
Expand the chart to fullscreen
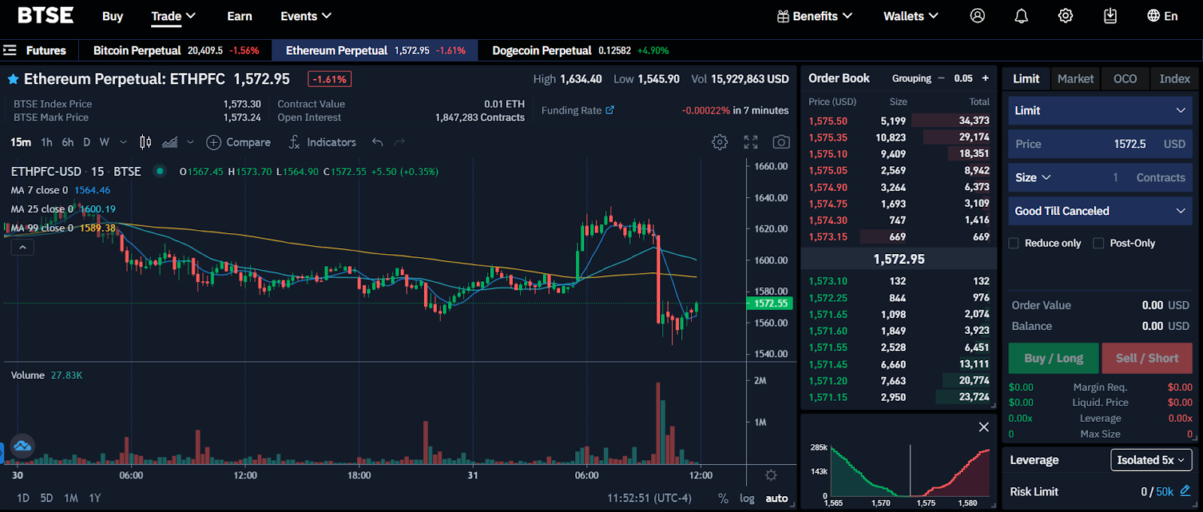click(x=751, y=142)
